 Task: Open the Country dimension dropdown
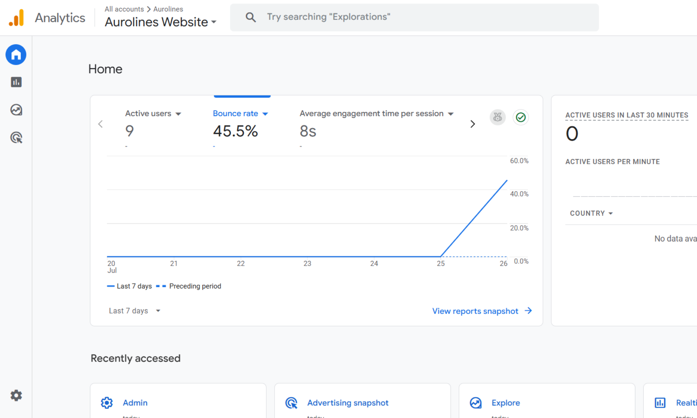[x=591, y=213]
